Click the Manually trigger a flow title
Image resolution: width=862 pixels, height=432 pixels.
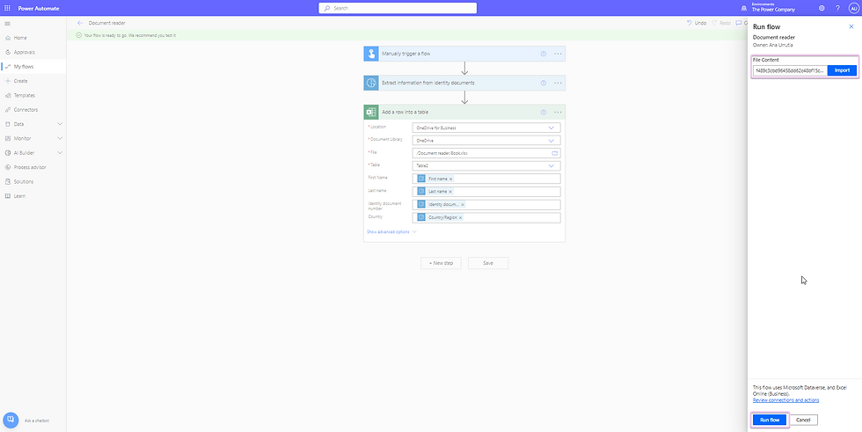(x=405, y=54)
